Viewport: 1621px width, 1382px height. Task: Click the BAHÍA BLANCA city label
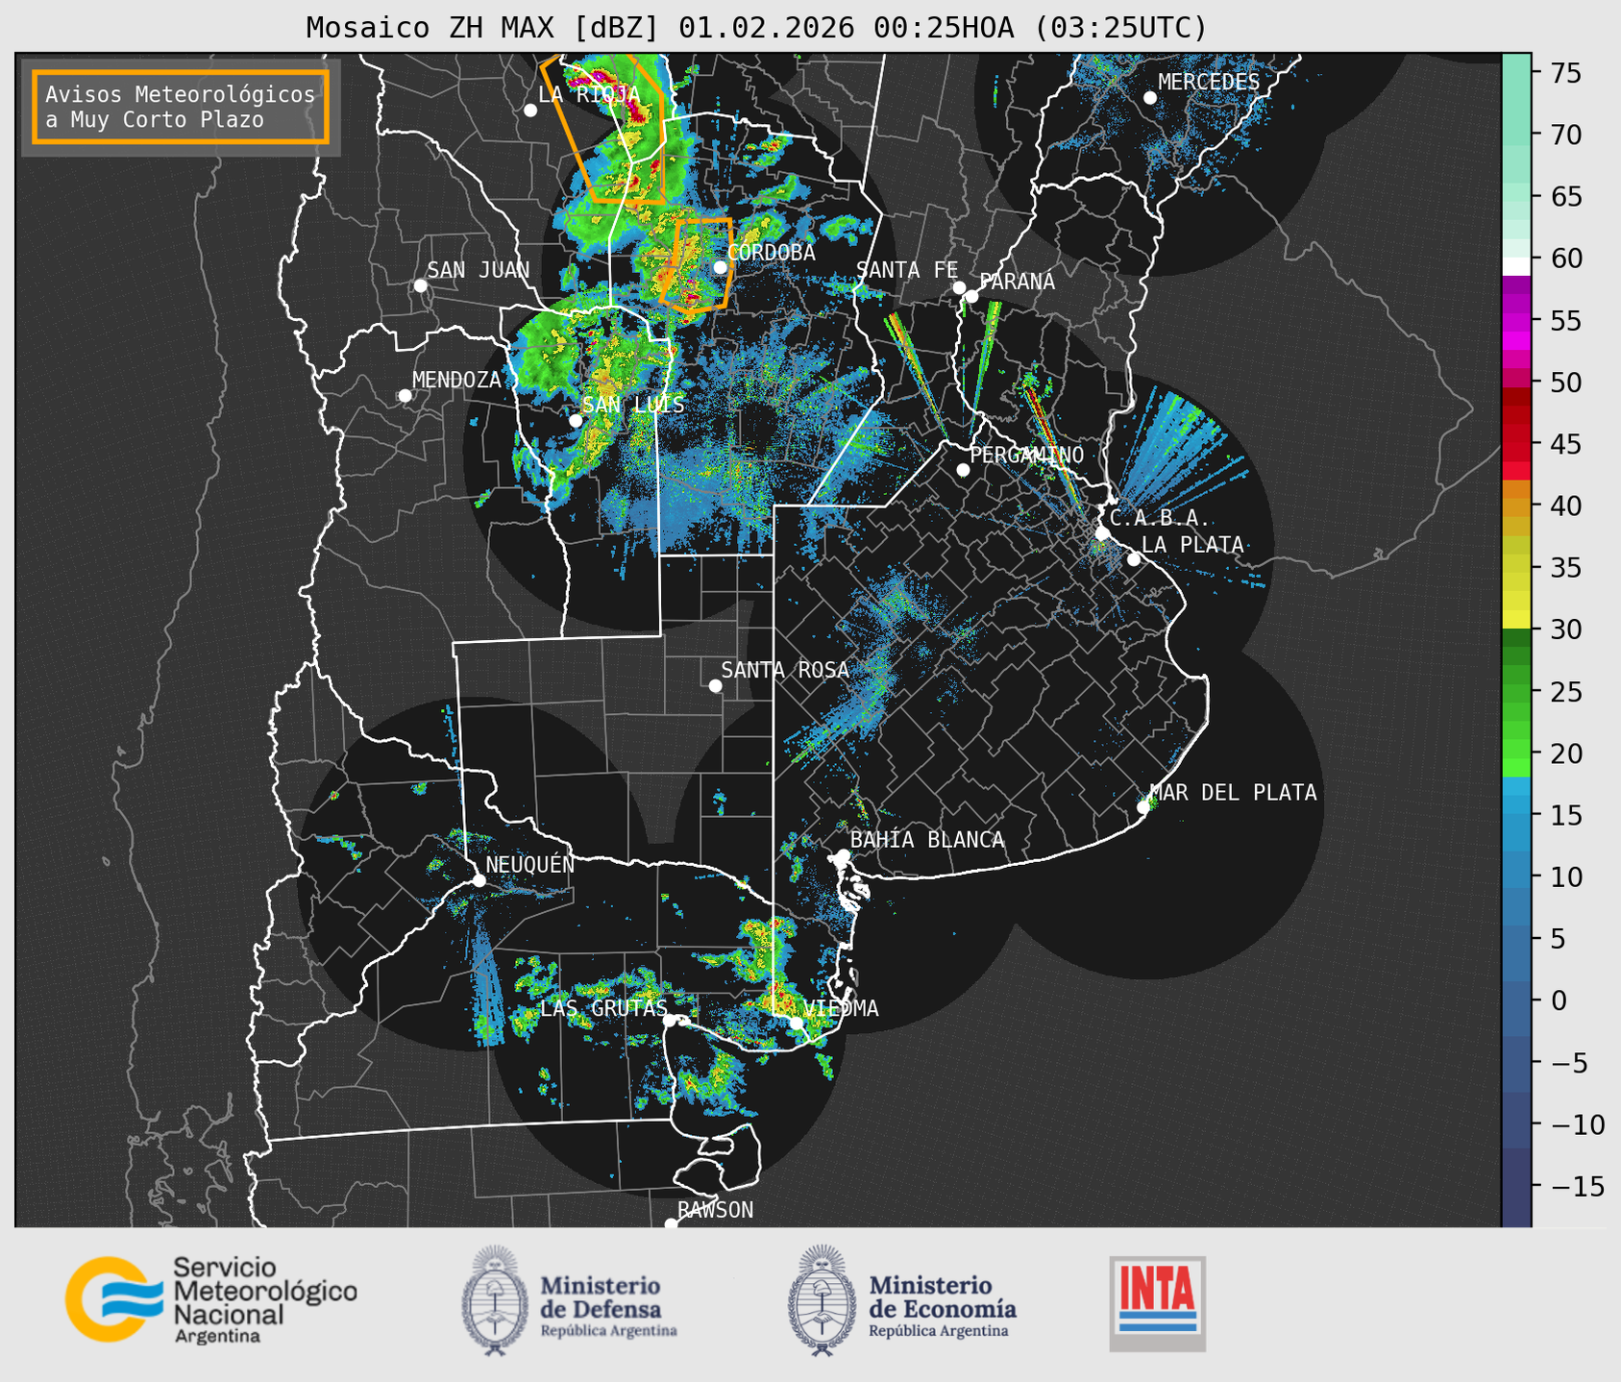pos(927,840)
